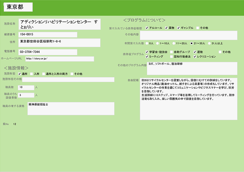Image resolution: width=244 pixels, height=172 pixels.
Task: Tick the 通所と入所の両方 checkbox
Action: (44, 74)
